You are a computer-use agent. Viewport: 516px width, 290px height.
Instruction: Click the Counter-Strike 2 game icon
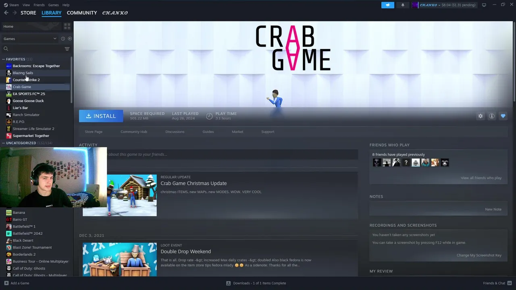click(9, 80)
